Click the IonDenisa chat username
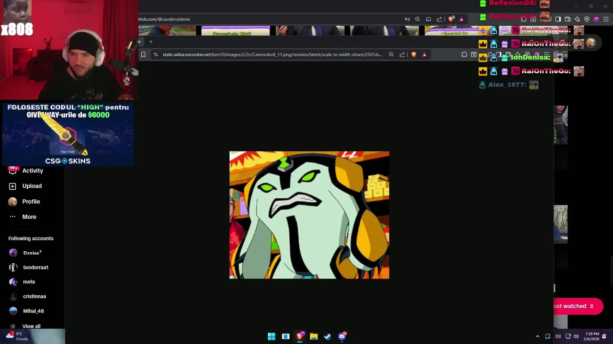This screenshot has height=344, width=613. click(530, 57)
